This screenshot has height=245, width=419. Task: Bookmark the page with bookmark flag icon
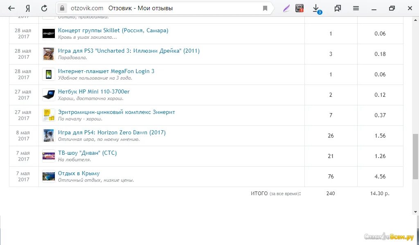[x=265, y=8]
